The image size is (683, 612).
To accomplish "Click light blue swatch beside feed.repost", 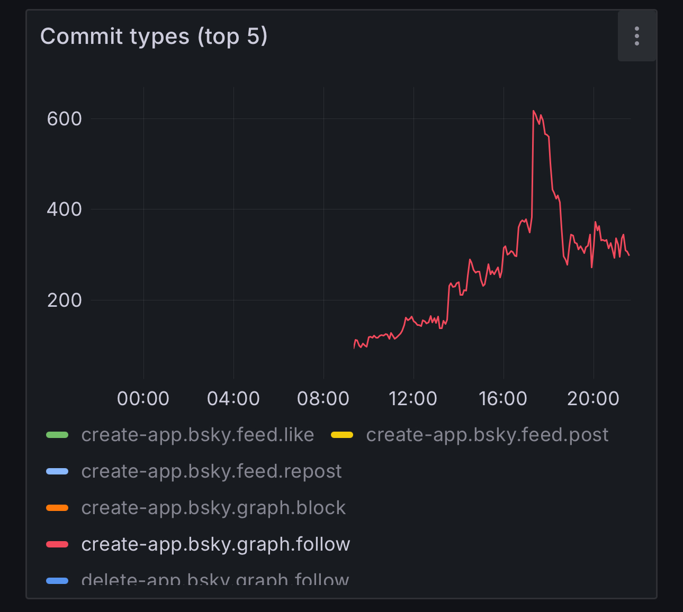I will (57, 472).
